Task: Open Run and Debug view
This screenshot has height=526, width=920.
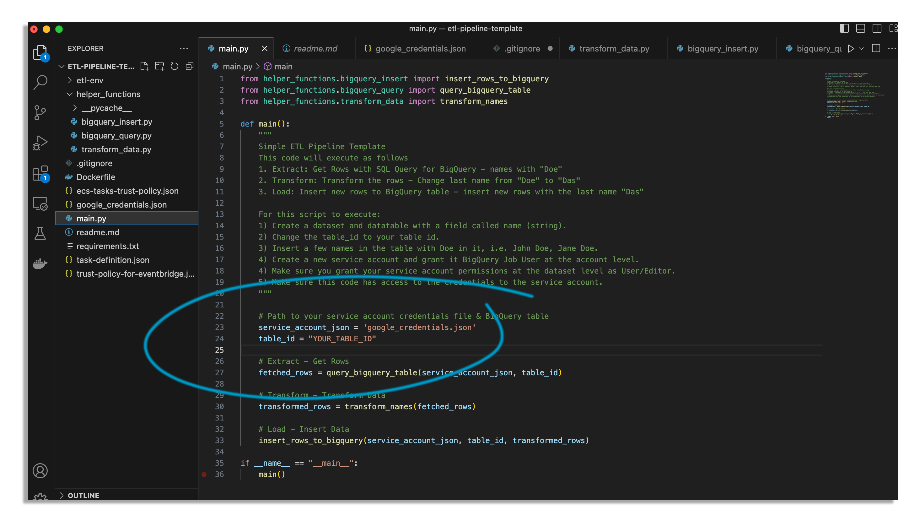Action: point(40,143)
